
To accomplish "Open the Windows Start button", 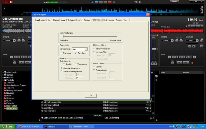I will [x=8, y=127].
